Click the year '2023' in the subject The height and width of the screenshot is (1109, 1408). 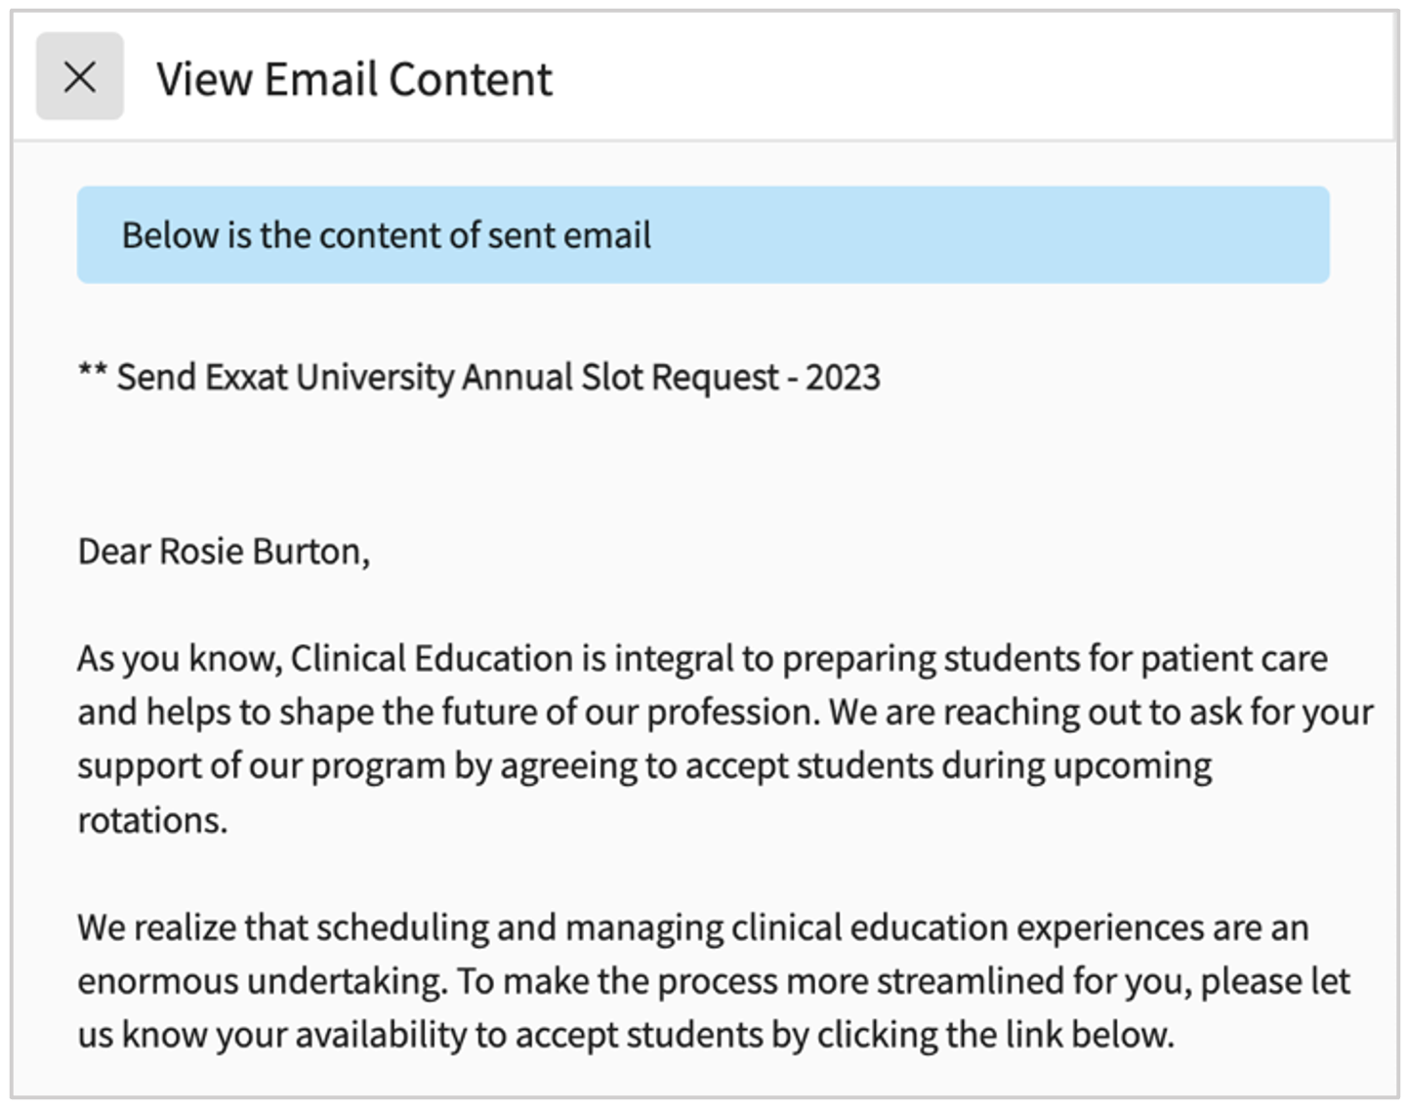[x=843, y=377]
